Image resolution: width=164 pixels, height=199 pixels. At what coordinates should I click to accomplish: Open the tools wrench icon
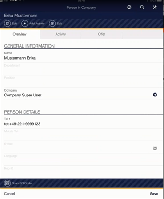tap(155, 7)
